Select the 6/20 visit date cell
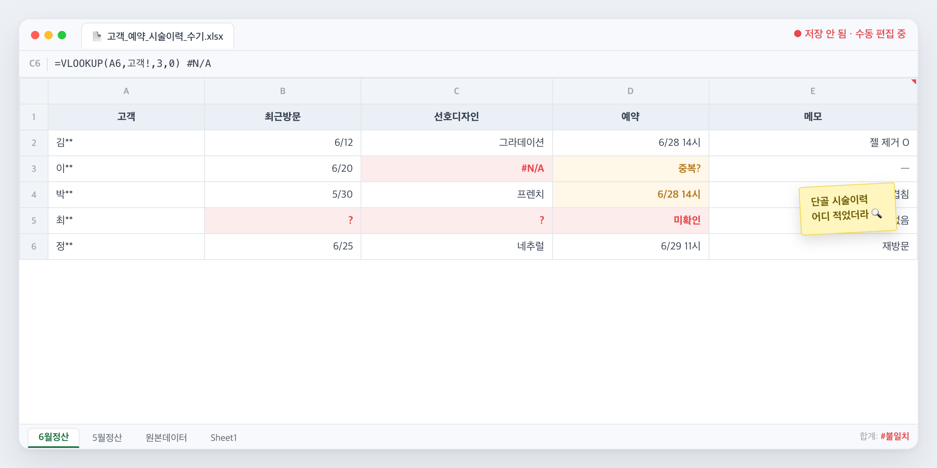The height and width of the screenshot is (468, 937). point(283,169)
